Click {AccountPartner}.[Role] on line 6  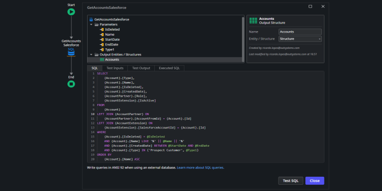(x=125, y=96)
